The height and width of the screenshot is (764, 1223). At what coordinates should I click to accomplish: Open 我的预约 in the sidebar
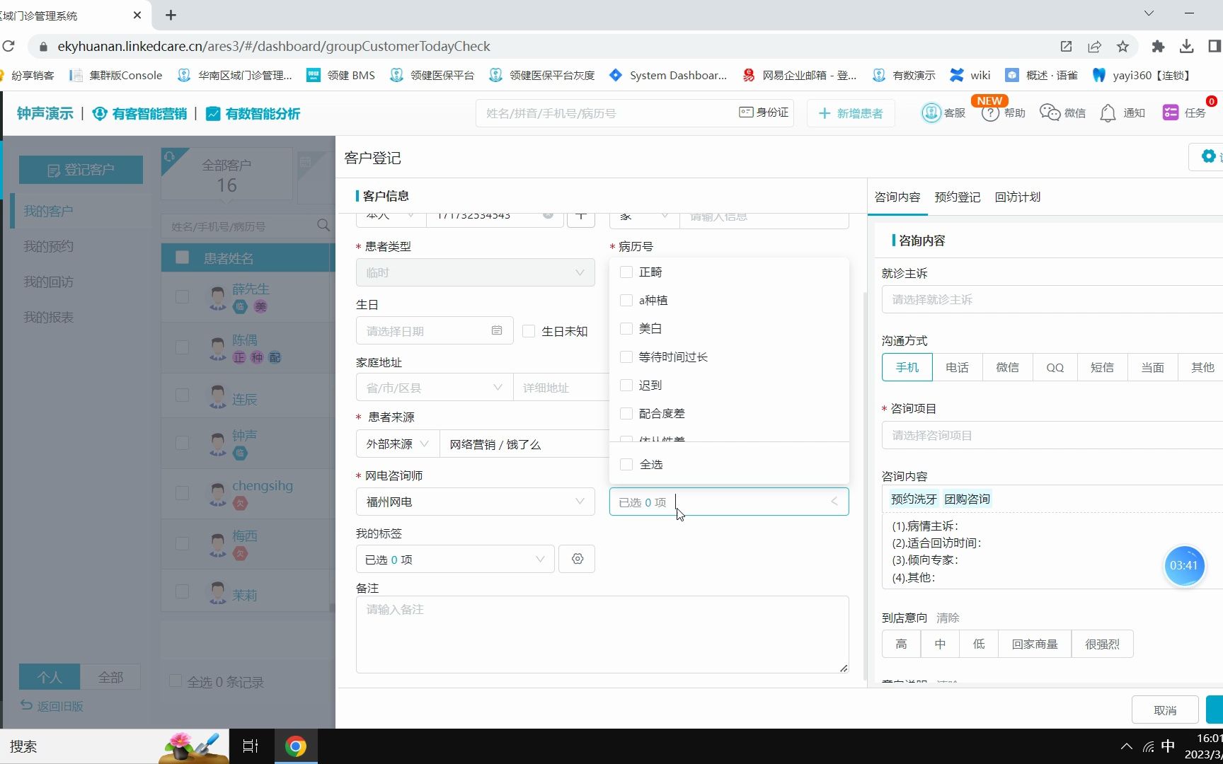click(48, 246)
